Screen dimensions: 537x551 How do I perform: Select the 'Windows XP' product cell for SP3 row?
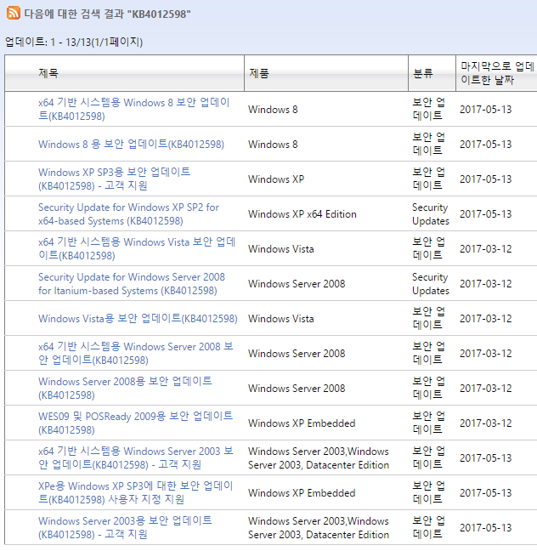[x=276, y=179]
